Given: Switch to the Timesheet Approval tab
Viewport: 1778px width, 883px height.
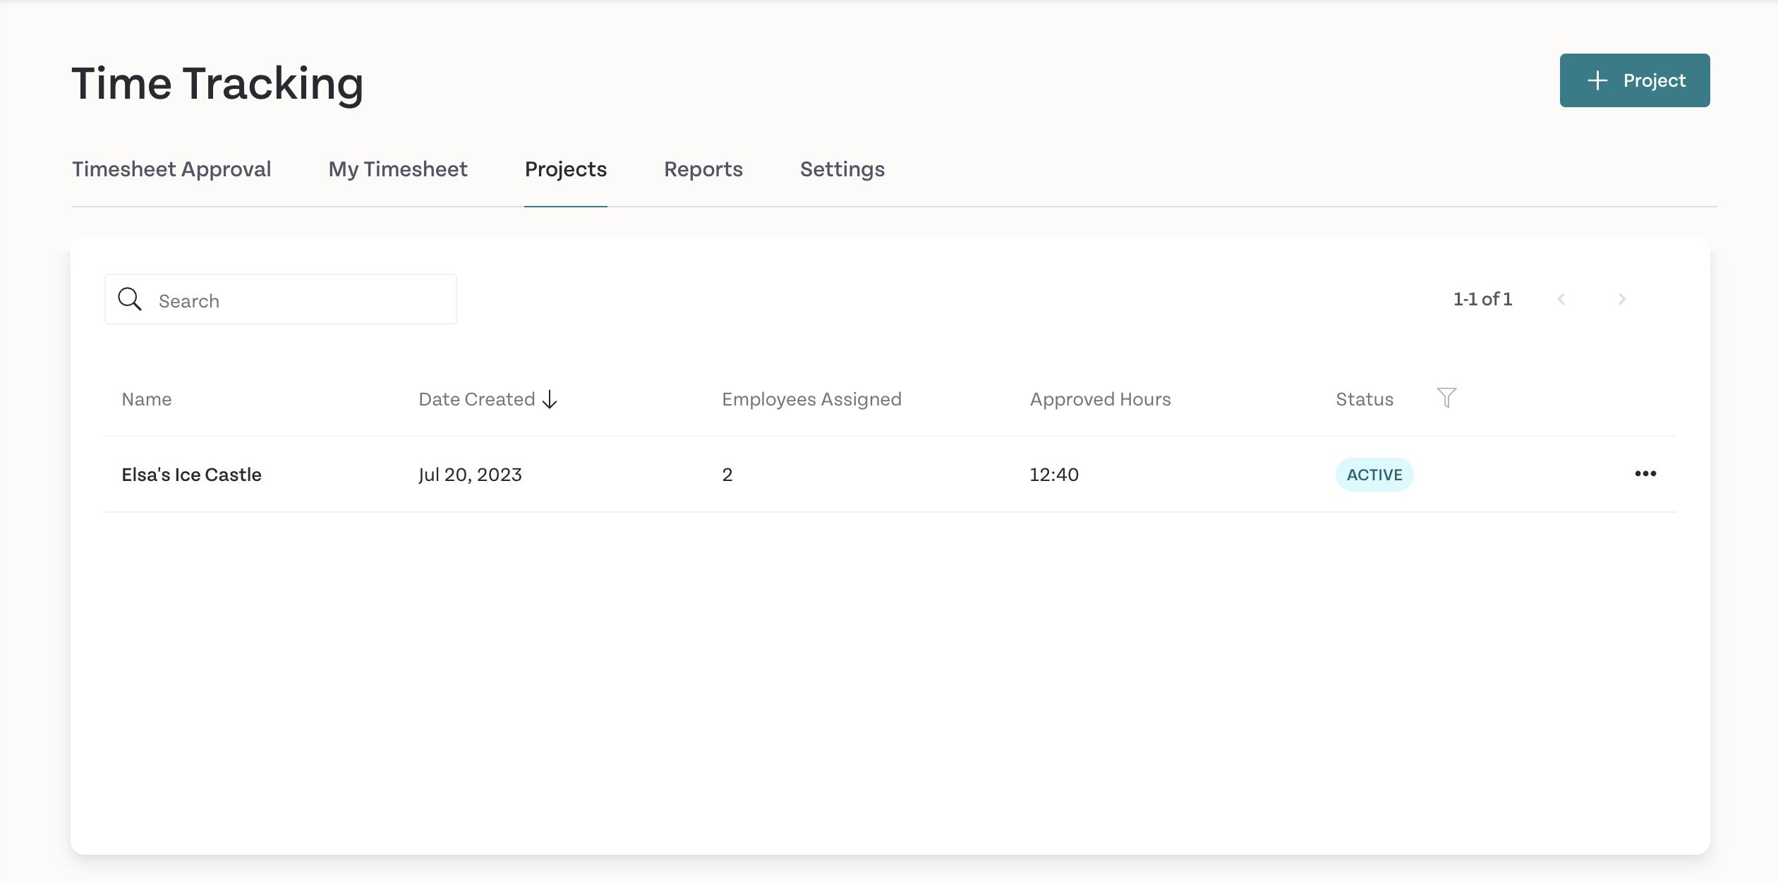Looking at the screenshot, I should 171,169.
